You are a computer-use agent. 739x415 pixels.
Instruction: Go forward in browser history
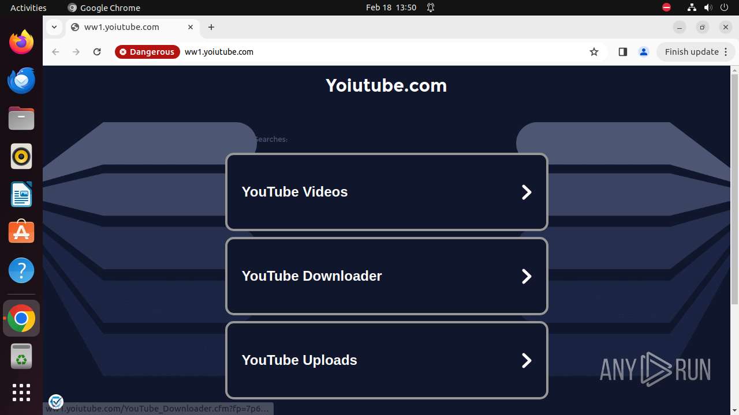[x=76, y=52]
